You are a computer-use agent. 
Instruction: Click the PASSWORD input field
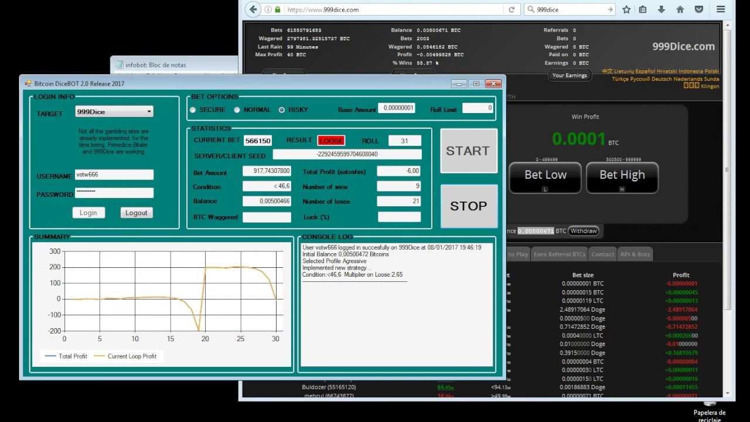[x=114, y=193]
